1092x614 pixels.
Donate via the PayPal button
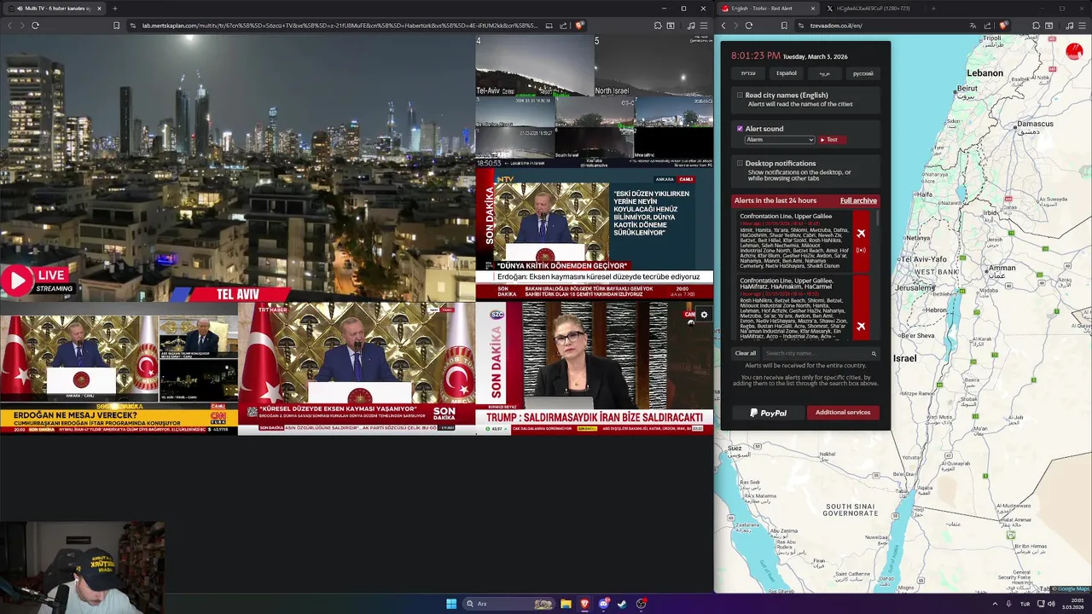pos(769,413)
